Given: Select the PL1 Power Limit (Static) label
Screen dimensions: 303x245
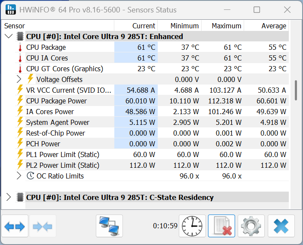Looking at the screenshot, I should (x=63, y=155).
